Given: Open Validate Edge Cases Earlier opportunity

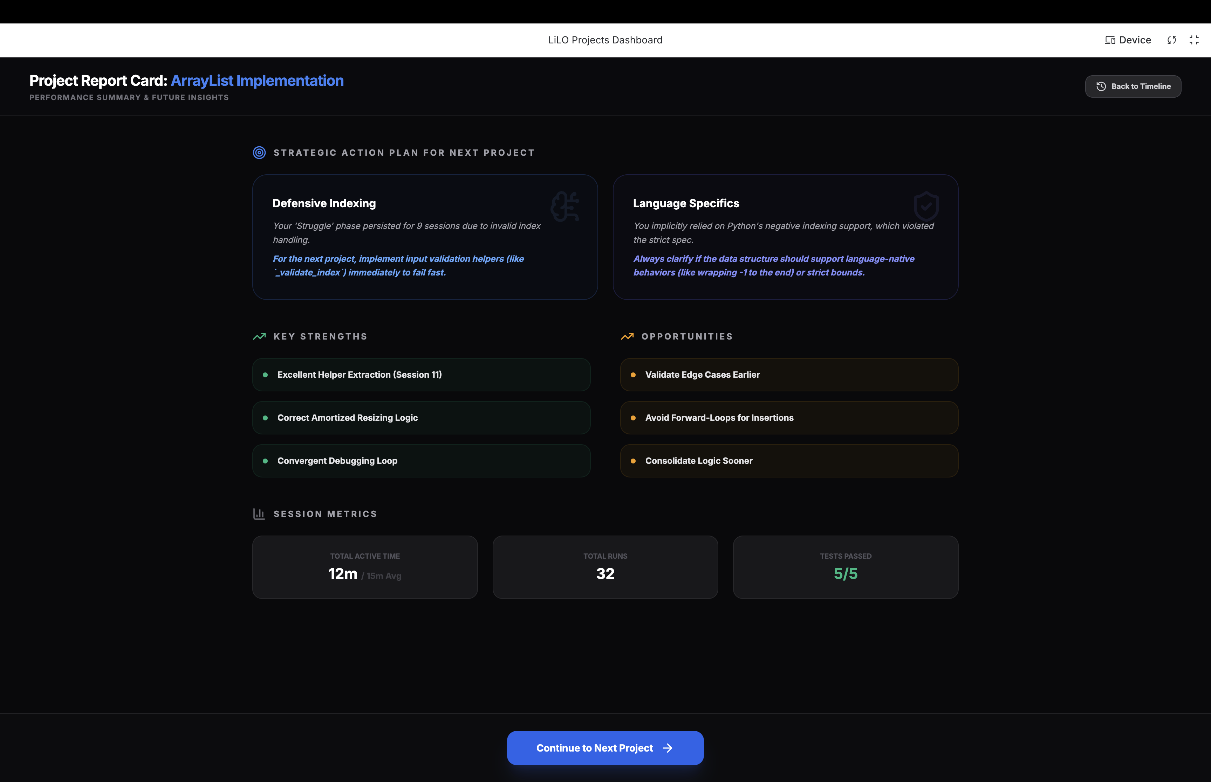Looking at the screenshot, I should coord(789,375).
